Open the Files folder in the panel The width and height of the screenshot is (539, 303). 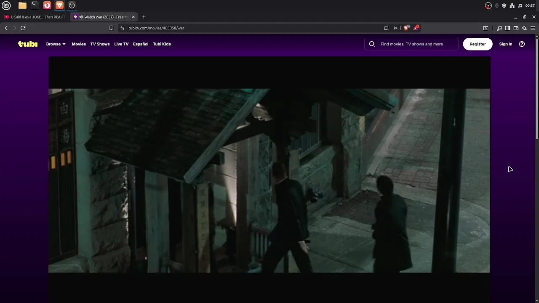[x=22, y=5]
